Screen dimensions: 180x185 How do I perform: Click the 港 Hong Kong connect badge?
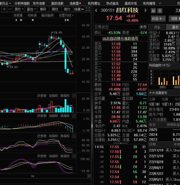pyautogui.click(x=160, y=11)
